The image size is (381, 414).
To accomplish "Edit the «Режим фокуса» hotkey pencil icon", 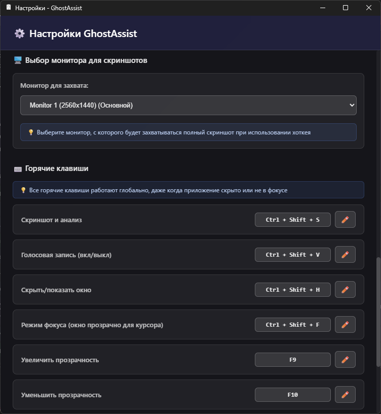I will pyautogui.click(x=345, y=324).
